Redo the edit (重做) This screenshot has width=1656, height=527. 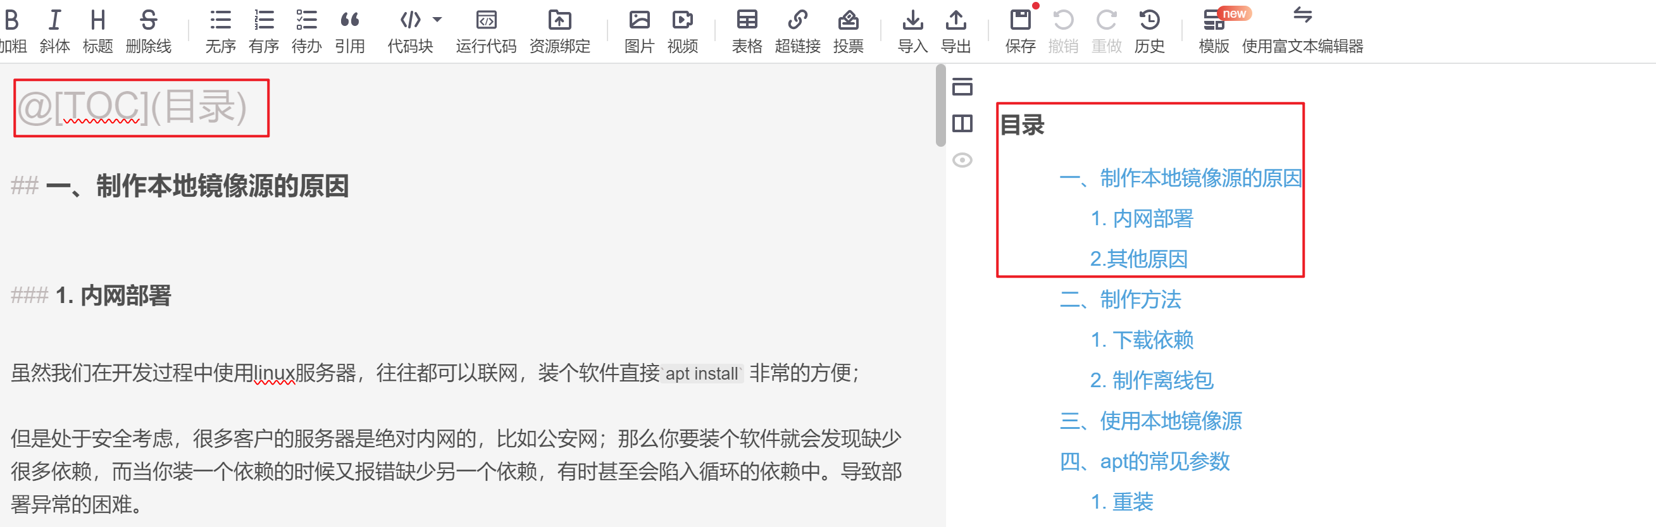(1106, 31)
